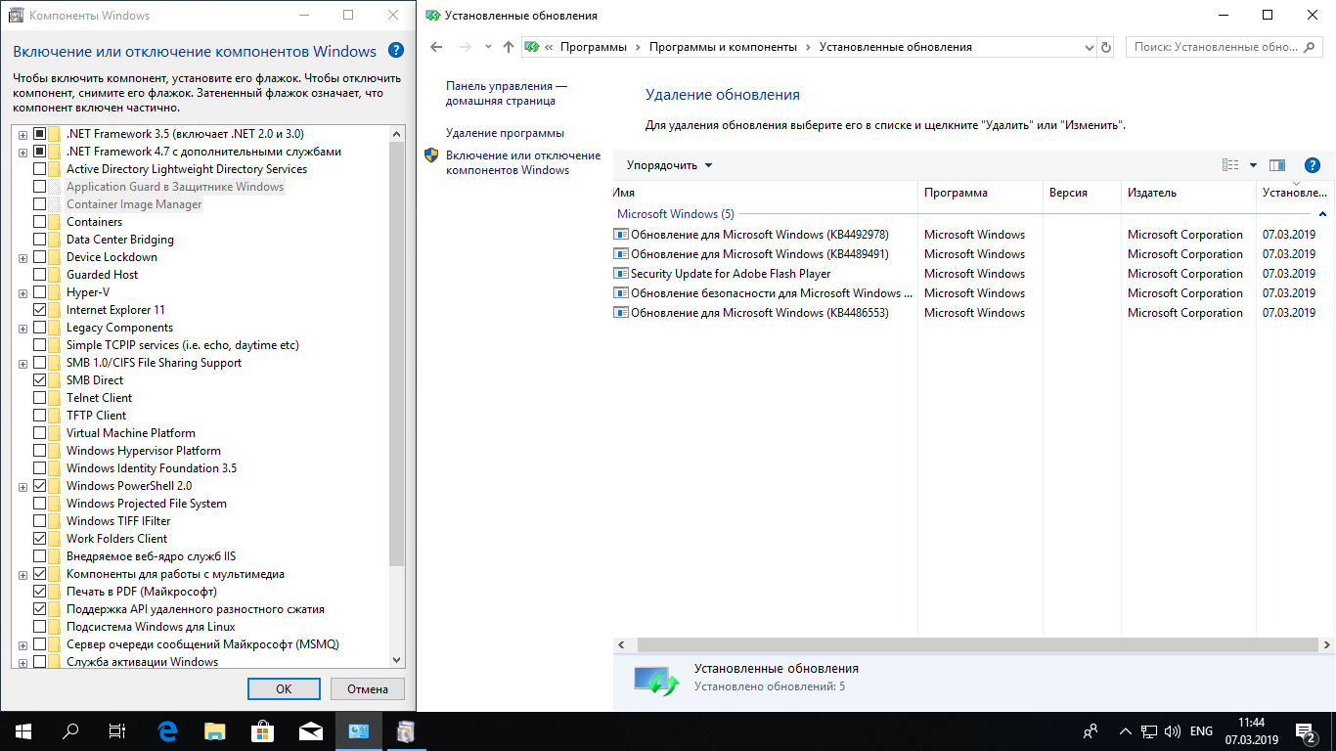Uncheck Internet Explorer 11
The height and width of the screenshot is (751, 1336).
point(39,310)
